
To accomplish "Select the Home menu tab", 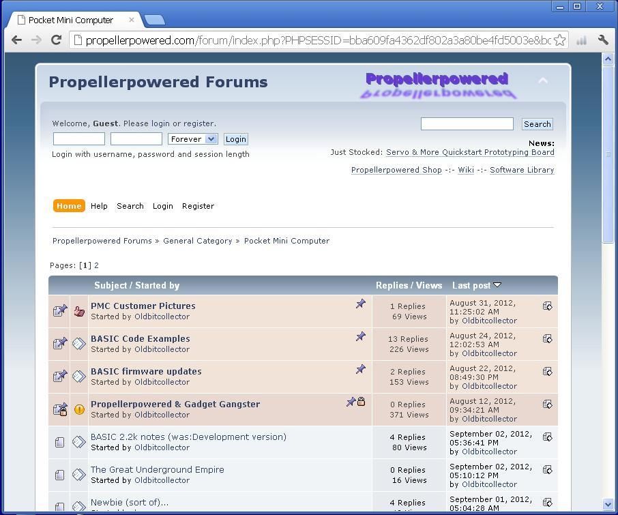I will click(69, 206).
